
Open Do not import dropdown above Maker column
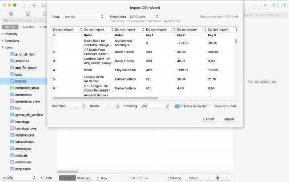click(x=129, y=29)
